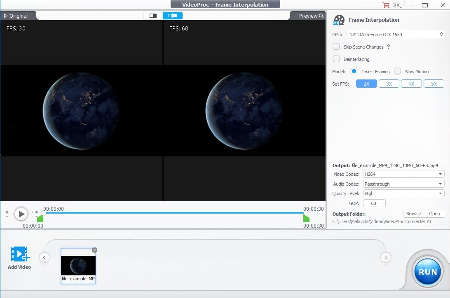
Task: Enable Skip Scene Changes checkbox
Action: click(336, 47)
